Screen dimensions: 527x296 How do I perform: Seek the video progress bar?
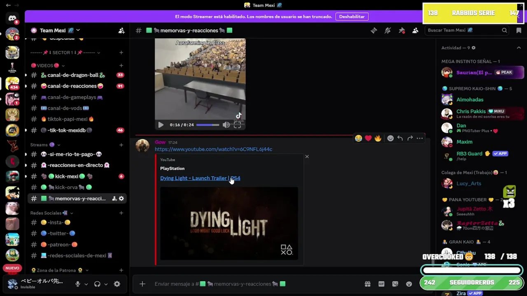pyautogui.click(x=208, y=125)
